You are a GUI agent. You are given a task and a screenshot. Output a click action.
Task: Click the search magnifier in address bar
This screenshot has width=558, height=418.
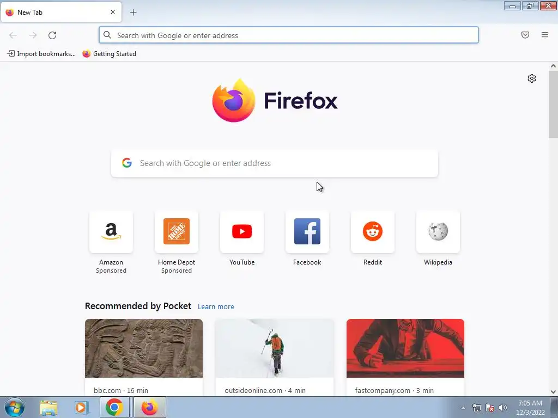pos(107,35)
